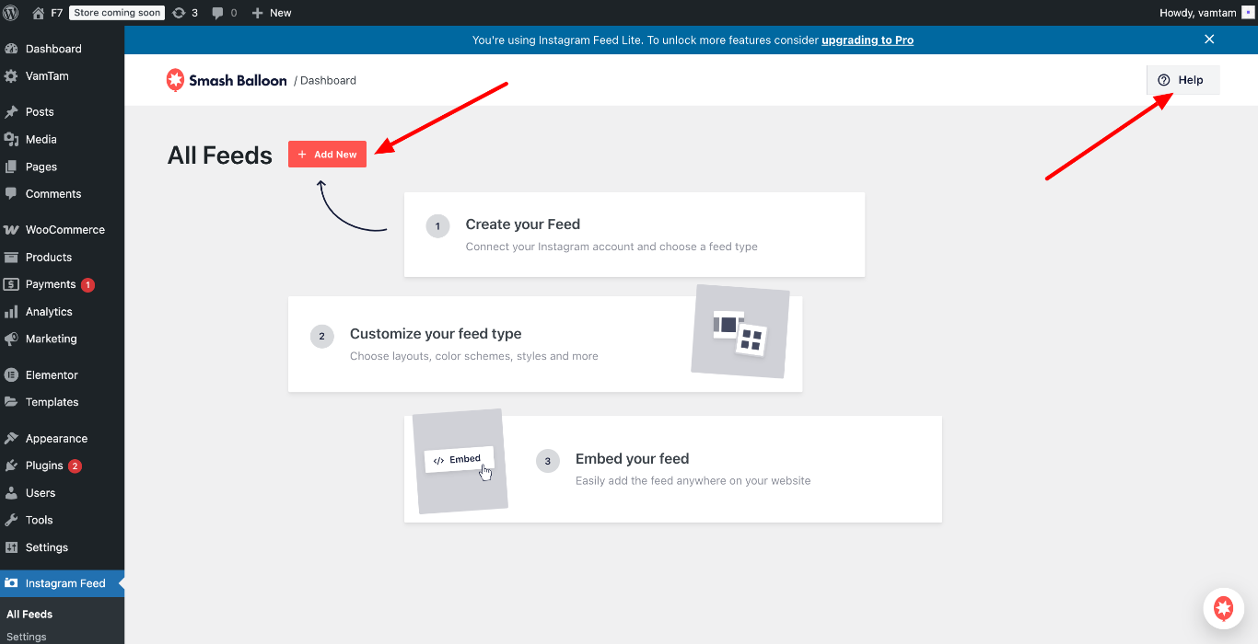
Task: Open the floating Smash Balloon support bubble
Action: tap(1223, 608)
